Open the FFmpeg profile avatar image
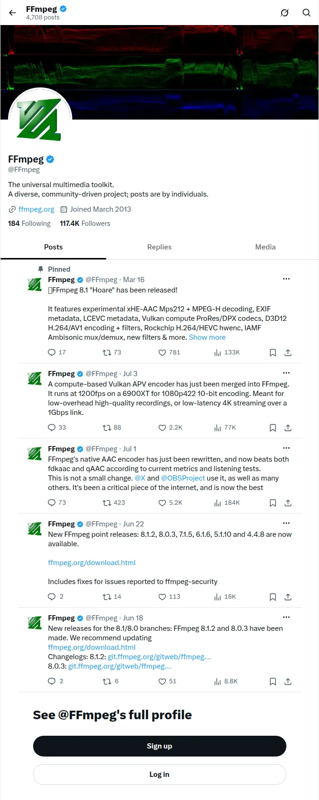 tap(40, 120)
